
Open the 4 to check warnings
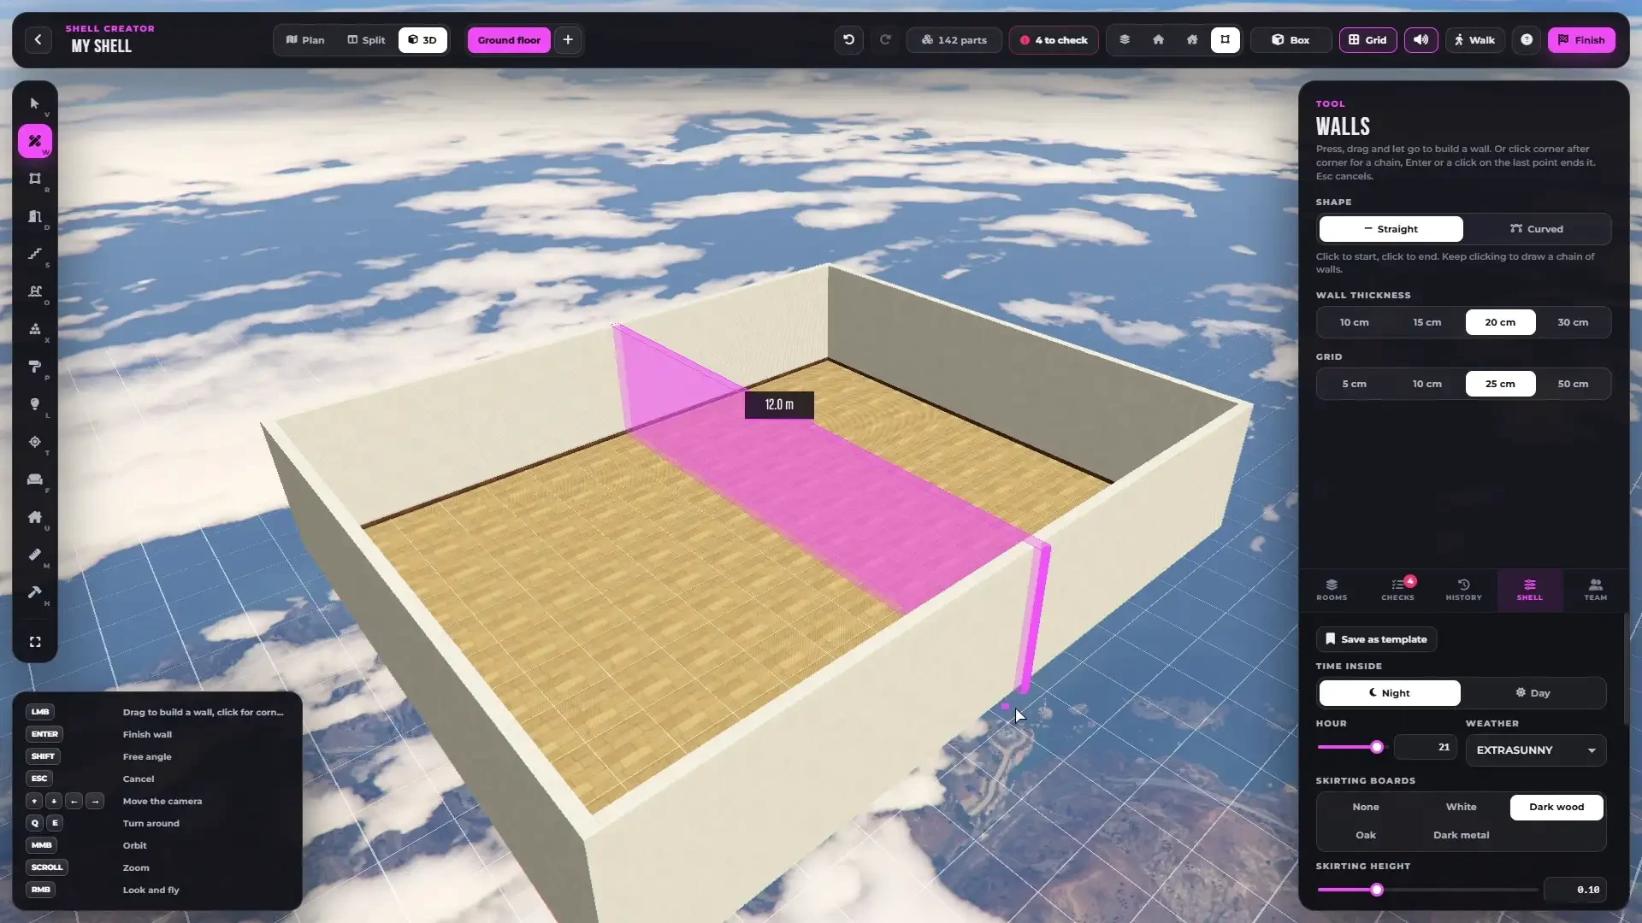(1054, 40)
